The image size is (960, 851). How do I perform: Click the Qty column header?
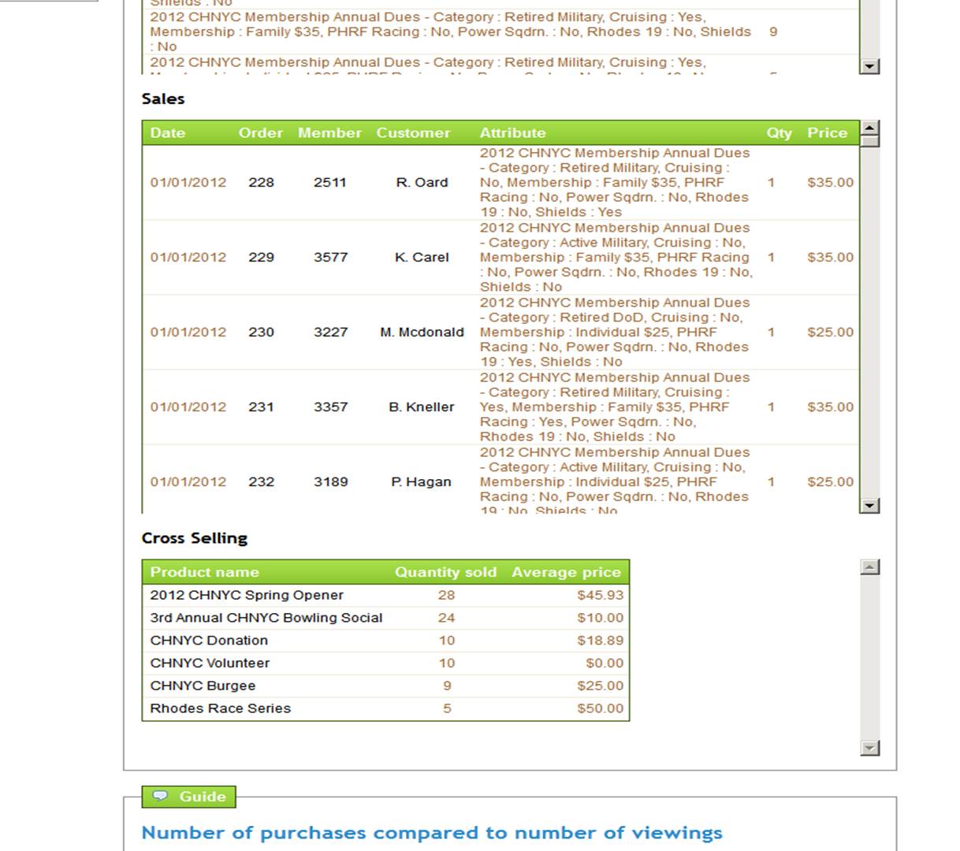tap(779, 132)
